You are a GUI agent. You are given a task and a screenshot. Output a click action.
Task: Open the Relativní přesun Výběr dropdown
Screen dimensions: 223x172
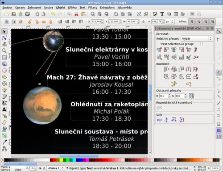click(x=197, y=38)
